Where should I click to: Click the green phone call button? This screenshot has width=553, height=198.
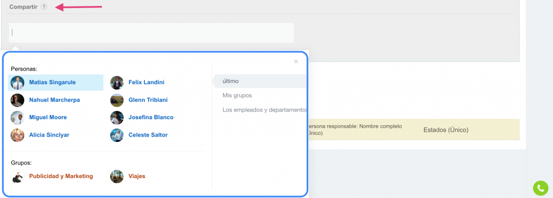tap(540, 188)
